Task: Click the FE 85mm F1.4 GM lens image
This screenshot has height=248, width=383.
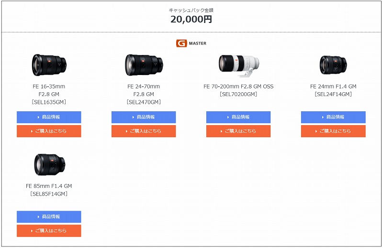Action: click(x=50, y=164)
